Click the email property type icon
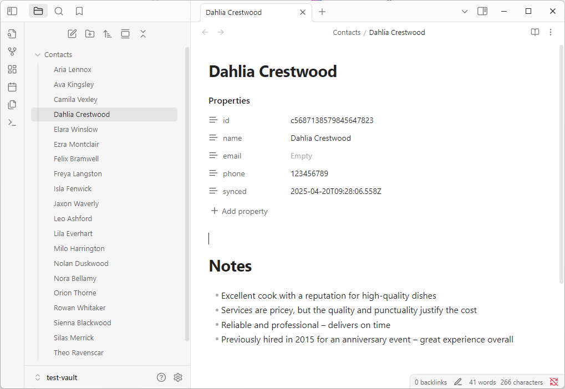Screen dimensions: 565x389 coord(213,156)
